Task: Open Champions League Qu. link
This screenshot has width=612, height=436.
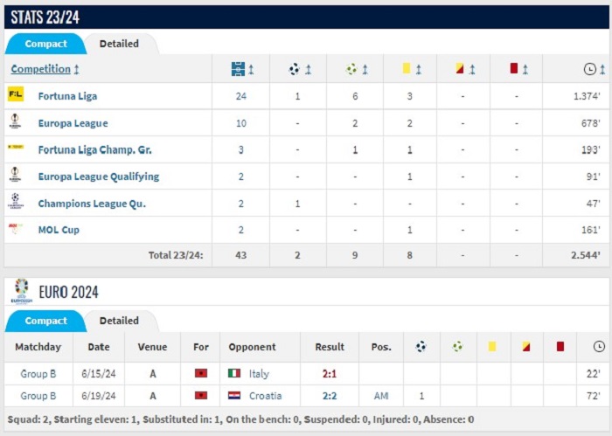Action: tap(91, 204)
